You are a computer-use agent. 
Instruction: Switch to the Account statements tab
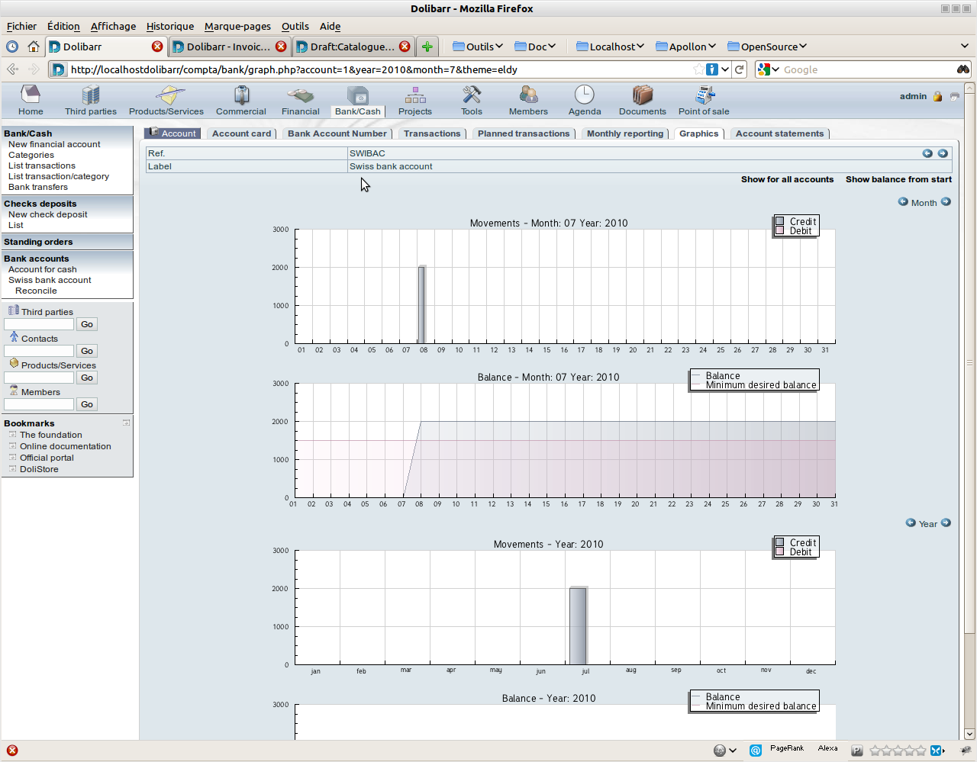(x=779, y=133)
